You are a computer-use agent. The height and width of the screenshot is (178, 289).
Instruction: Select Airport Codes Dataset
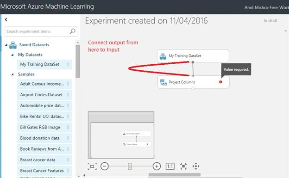[44, 95]
